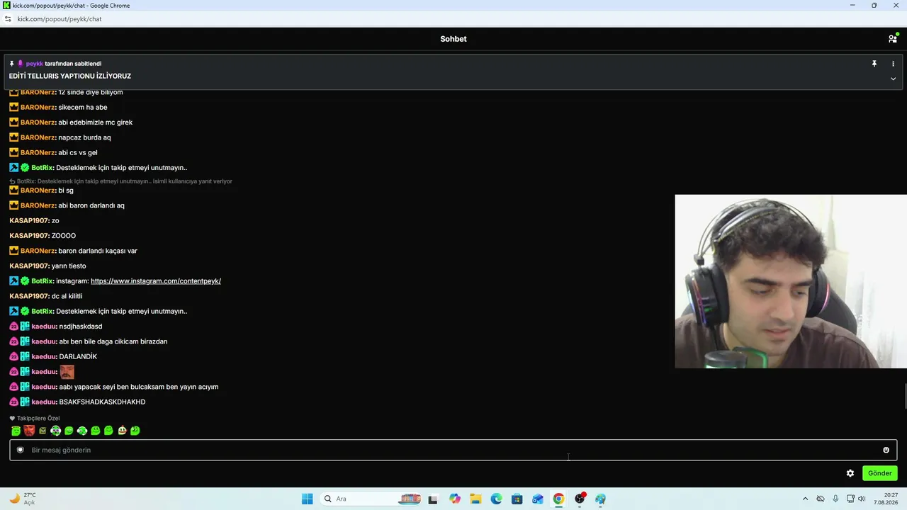Click the message input field
This screenshot has width=907, height=510.
coord(453,450)
